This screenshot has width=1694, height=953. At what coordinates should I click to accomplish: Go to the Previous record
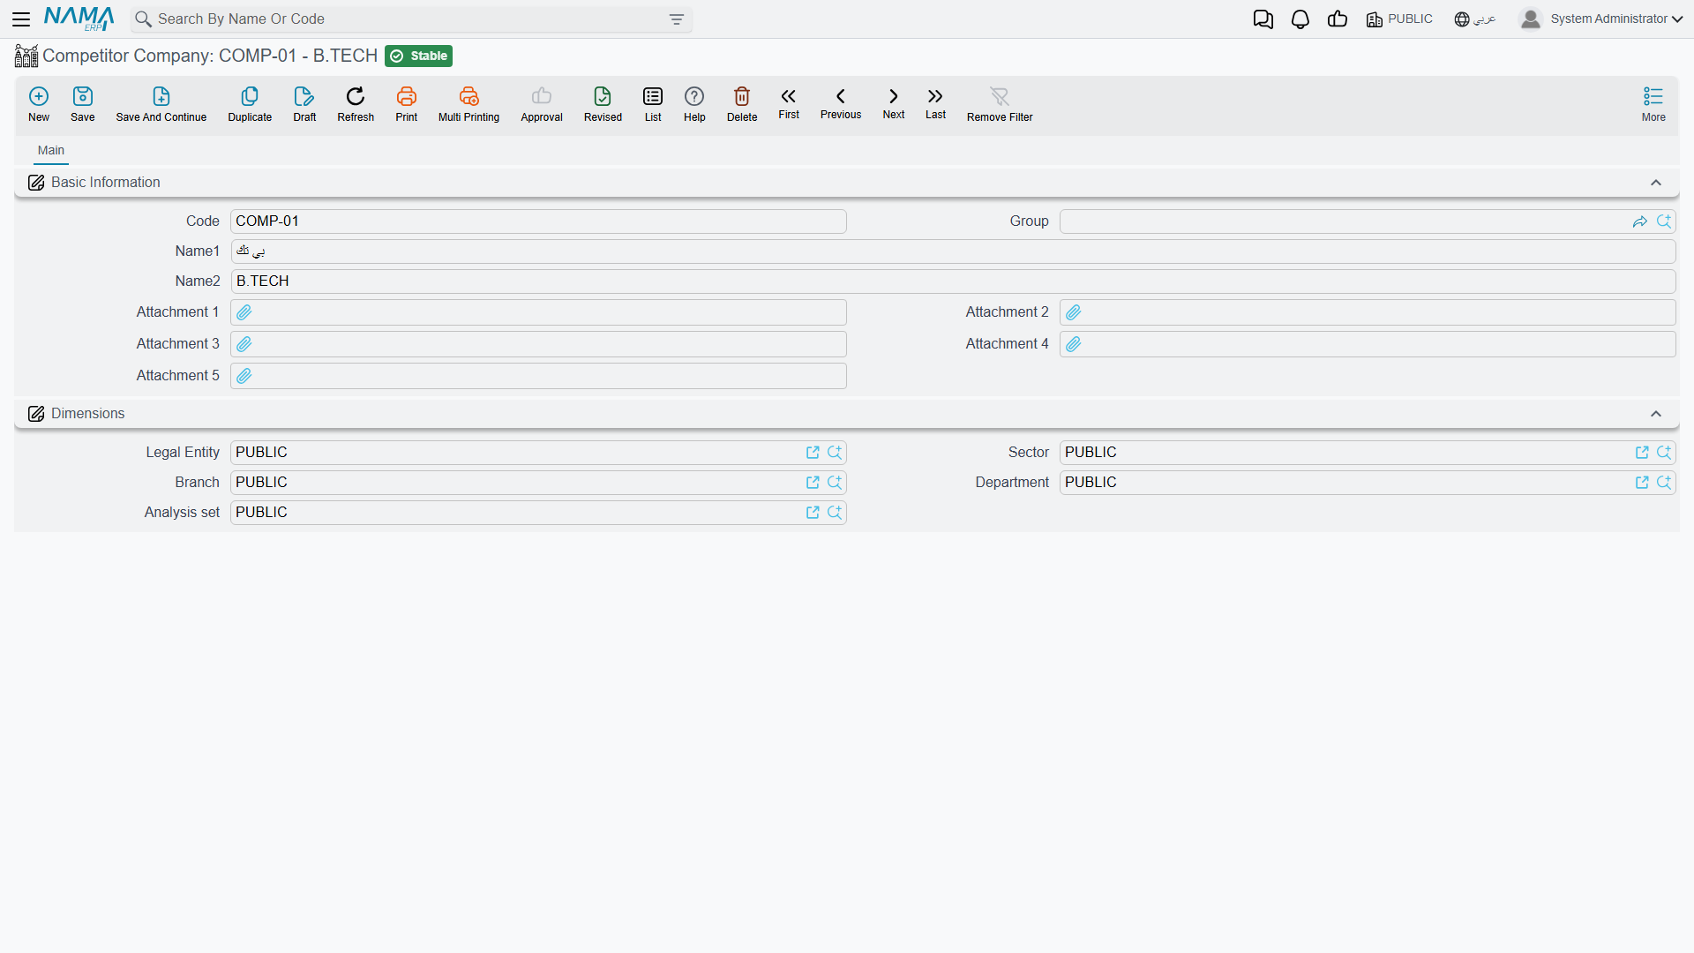(x=841, y=103)
